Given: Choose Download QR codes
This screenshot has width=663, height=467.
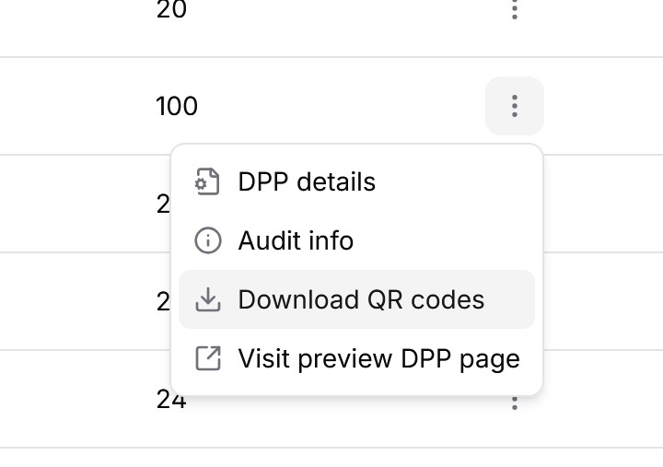Looking at the screenshot, I should [x=361, y=299].
